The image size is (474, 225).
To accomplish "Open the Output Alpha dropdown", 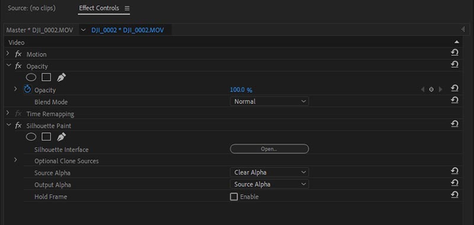I will (x=270, y=184).
